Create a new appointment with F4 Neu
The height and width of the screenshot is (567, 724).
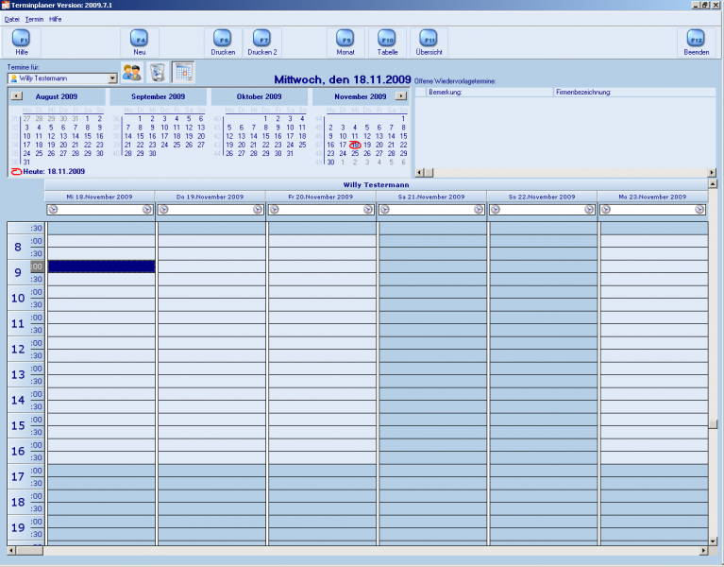pyautogui.click(x=140, y=42)
